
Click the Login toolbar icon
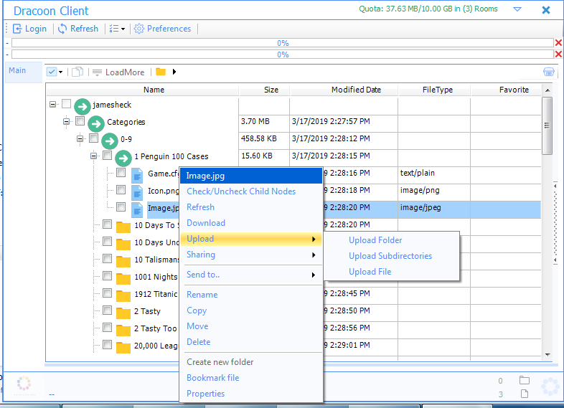pos(17,29)
